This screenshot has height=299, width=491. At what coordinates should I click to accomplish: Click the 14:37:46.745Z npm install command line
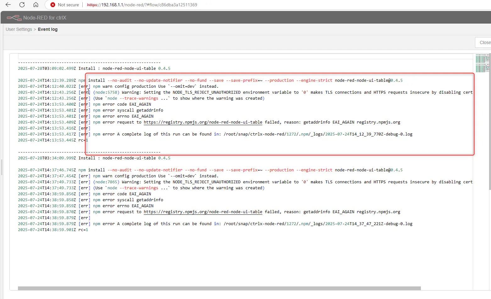pos(210,170)
